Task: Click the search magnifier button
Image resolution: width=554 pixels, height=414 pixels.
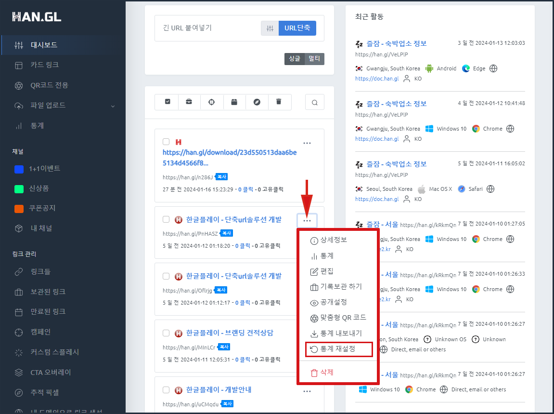Action: click(315, 103)
